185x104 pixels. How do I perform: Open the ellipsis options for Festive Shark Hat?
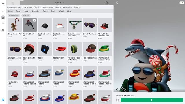[x=117, y=100]
